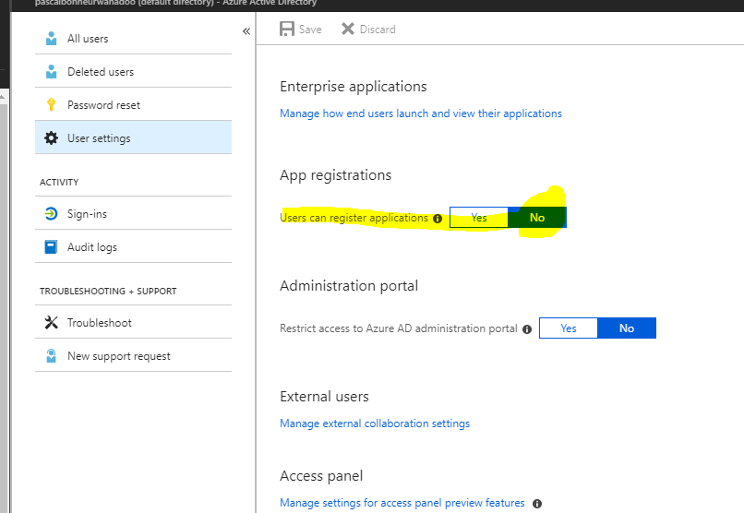Click the Save toolbar button

301,29
